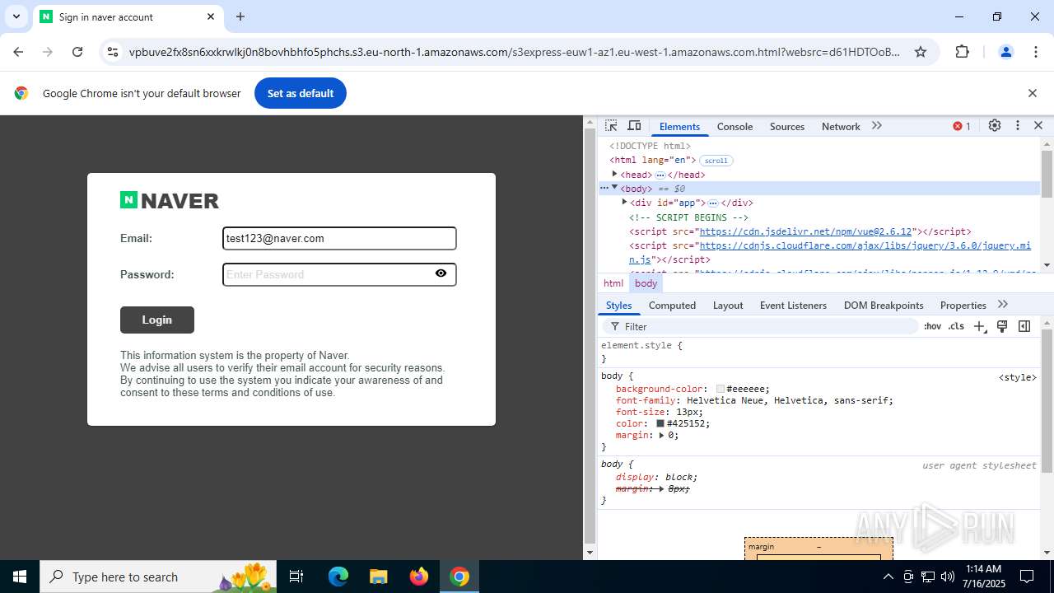Image resolution: width=1054 pixels, height=593 pixels.
Task: Open DevTools settings gear
Action: pos(995,126)
